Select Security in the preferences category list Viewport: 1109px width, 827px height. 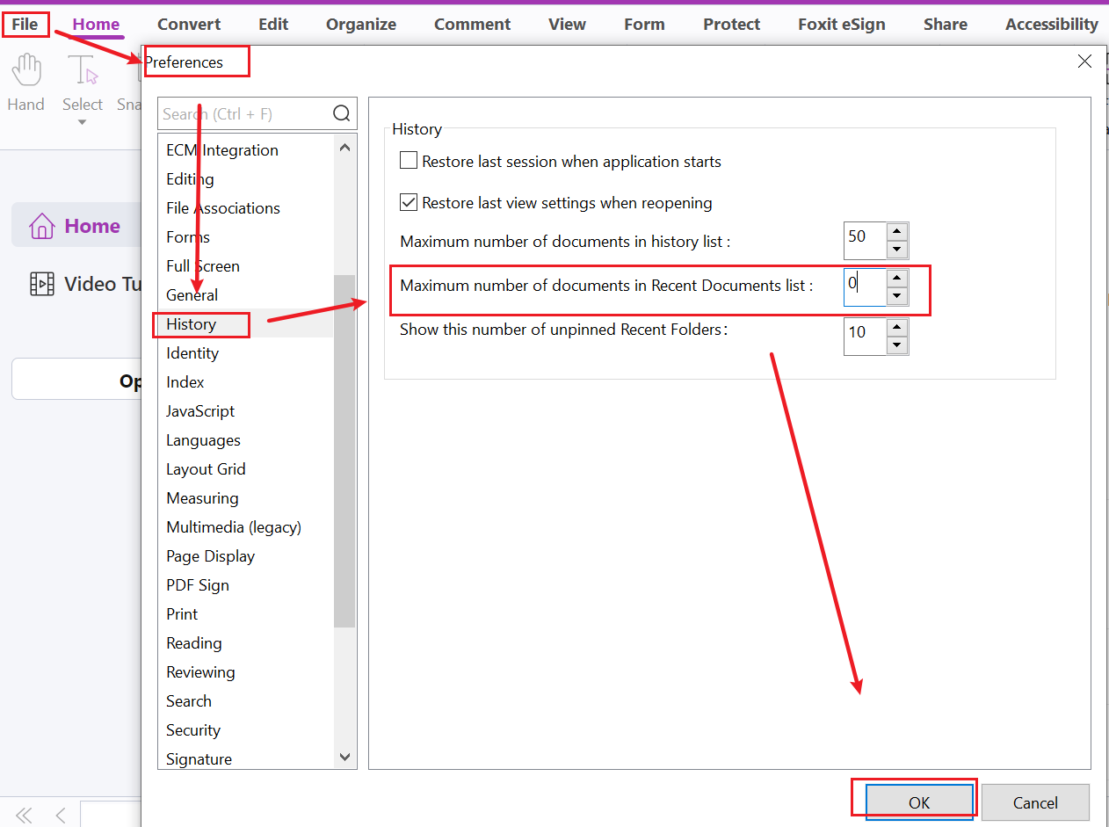tap(193, 730)
